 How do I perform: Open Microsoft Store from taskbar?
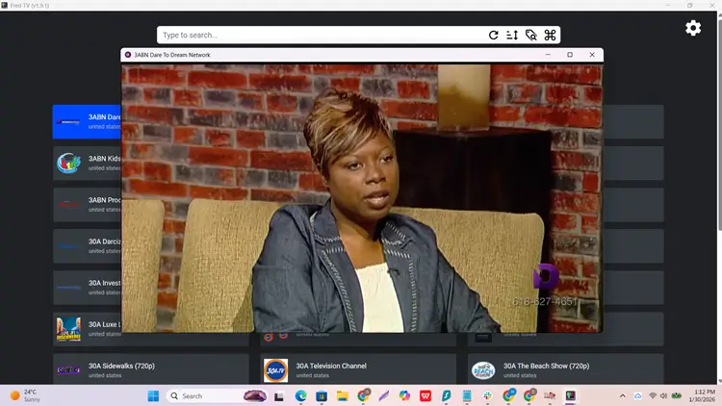(322, 395)
